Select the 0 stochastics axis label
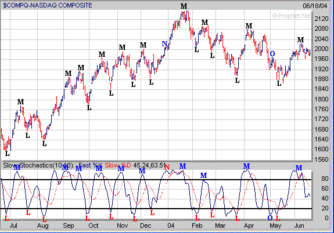Screen dimensions: 334x233 coord(326,218)
